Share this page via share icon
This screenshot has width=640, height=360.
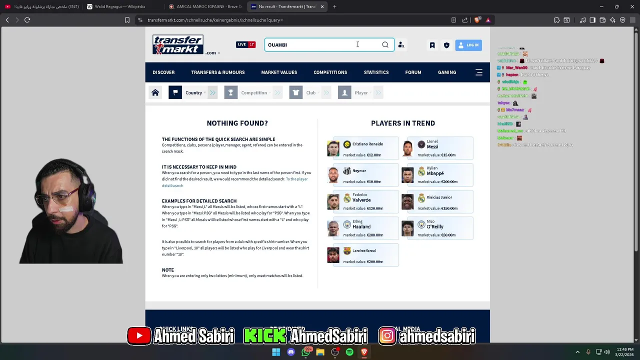coord(465,20)
